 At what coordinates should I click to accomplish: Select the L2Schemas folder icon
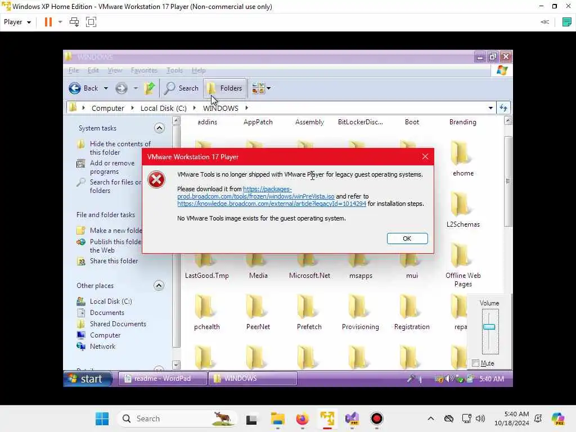[x=460, y=204]
